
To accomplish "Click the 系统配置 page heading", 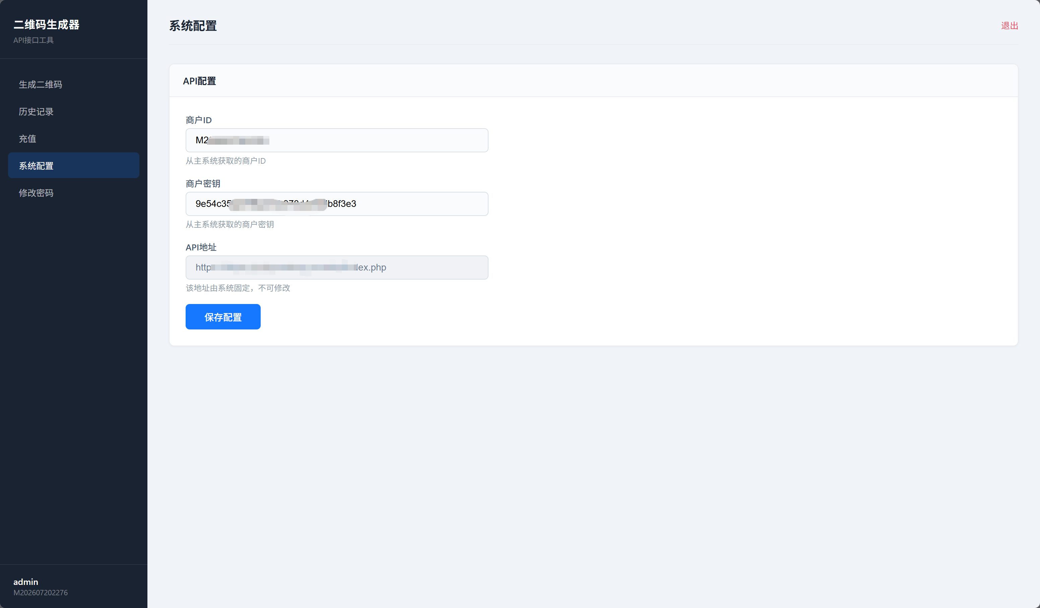I will tap(193, 25).
